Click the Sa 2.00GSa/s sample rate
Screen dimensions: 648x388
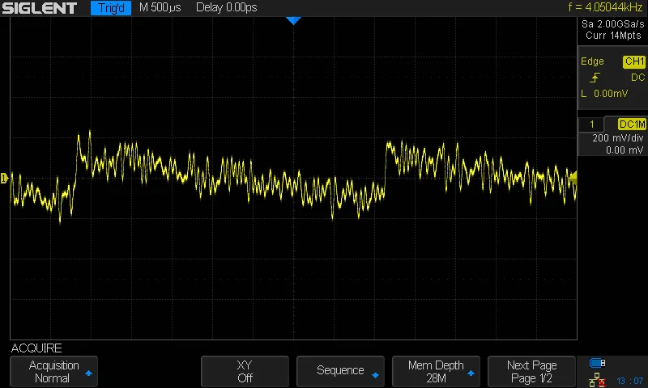click(613, 24)
